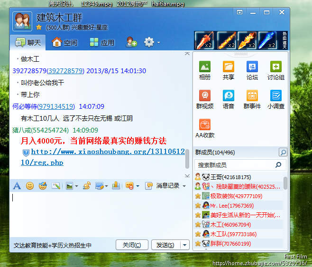Select member 美好生活从新的一天开始
Viewport: 312px width, 267px height.
(239, 215)
